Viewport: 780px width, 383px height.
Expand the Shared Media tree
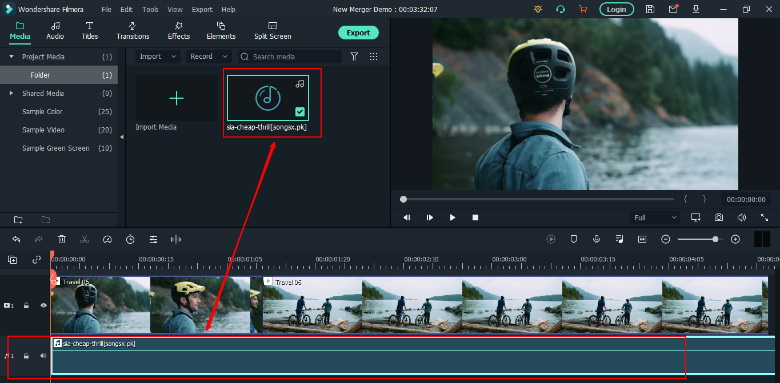pos(11,93)
